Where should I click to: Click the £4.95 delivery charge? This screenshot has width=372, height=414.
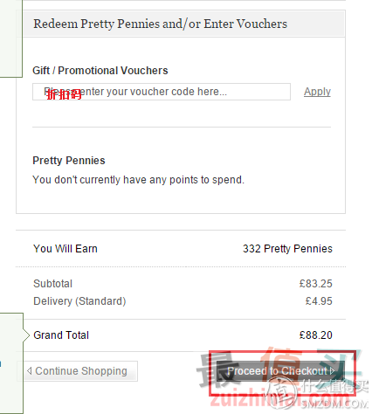[319, 301]
